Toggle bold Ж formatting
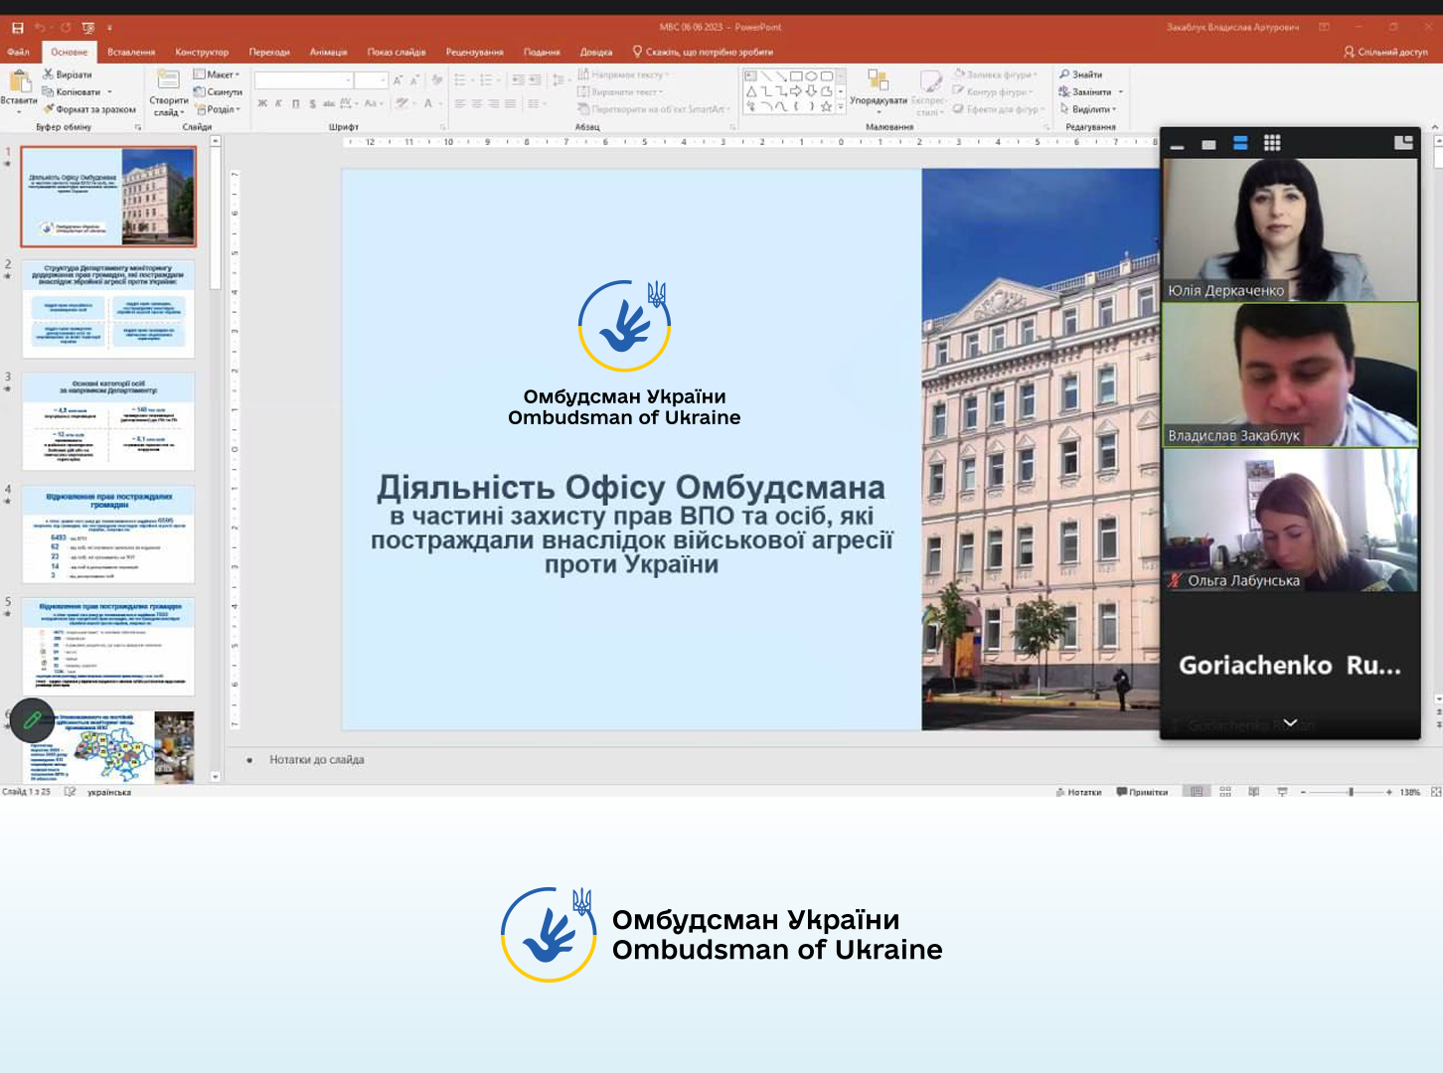Viewport: 1443px width, 1073px height. 262,103
